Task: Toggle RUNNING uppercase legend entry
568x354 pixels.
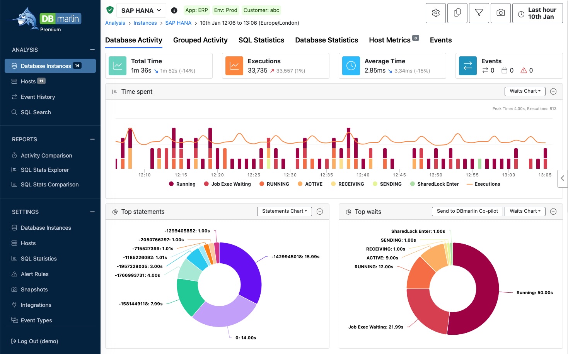Action: [x=274, y=184]
